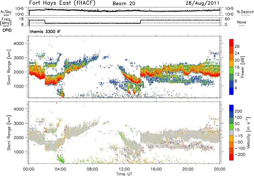The image size is (254, 176).
Task: Click the '200' value on velocity colour bar
Action: pos(238,111)
